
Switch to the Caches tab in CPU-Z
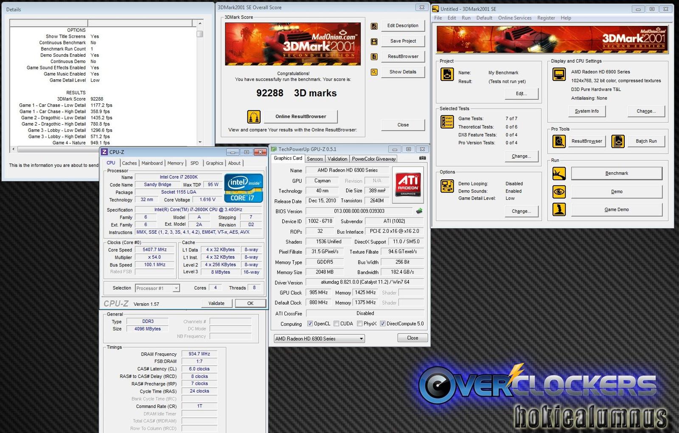(129, 163)
